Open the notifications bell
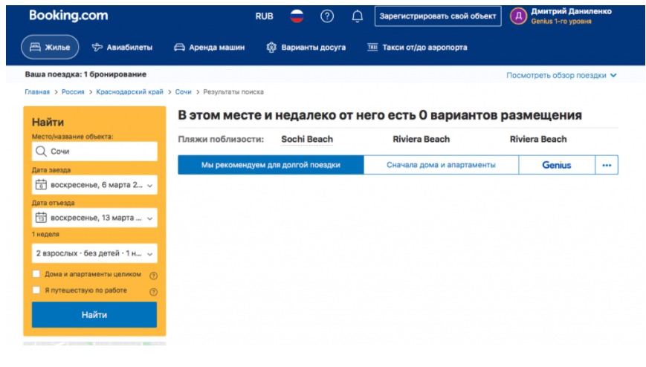646x367 pixels. [357, 16]
